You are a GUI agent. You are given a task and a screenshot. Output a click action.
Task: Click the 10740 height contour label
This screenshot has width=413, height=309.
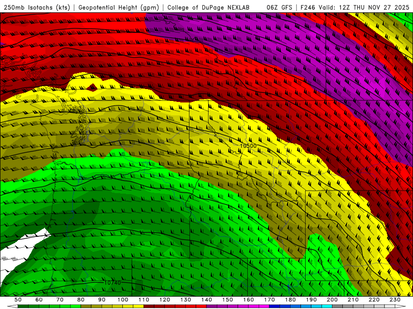pos(113,283)
